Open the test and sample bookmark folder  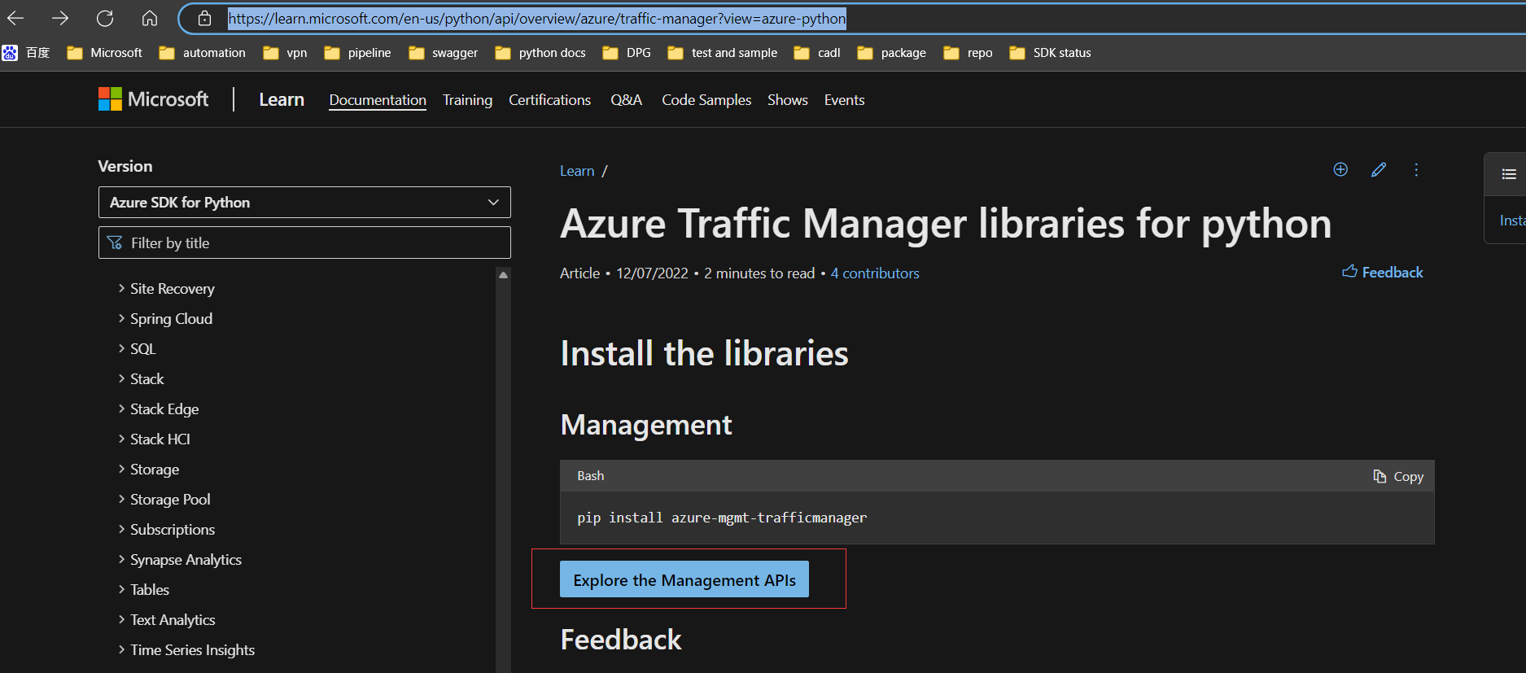[723, 53]
